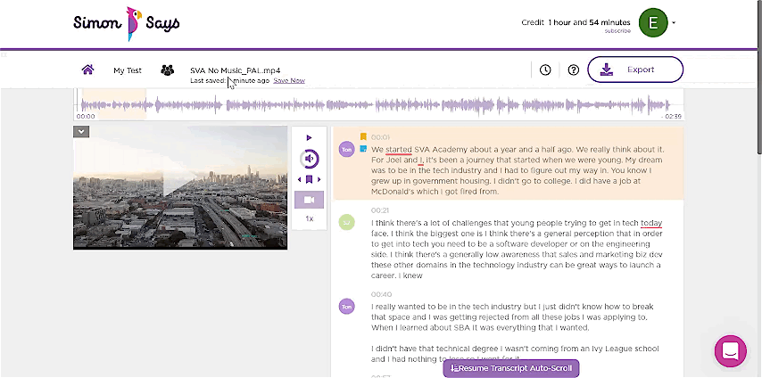Viewport: 762px width, 378px height.
Task: Jump to the next bookmark arrow
Action: (x=319, y=180)
